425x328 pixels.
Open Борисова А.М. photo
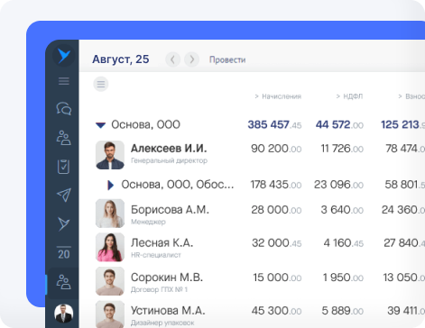click(110, 214)
